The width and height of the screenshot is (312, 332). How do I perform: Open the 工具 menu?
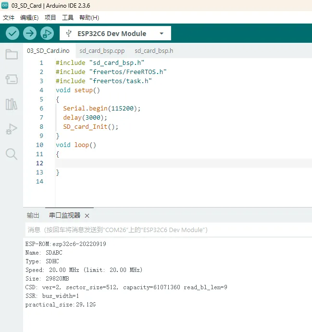pos(68,17)
